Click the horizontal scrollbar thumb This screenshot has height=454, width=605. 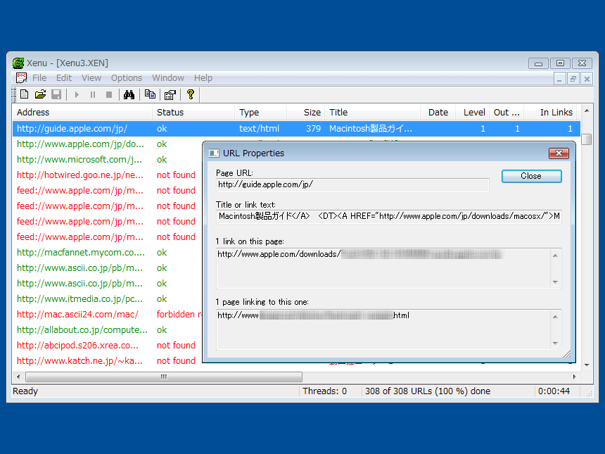(164, 377)
